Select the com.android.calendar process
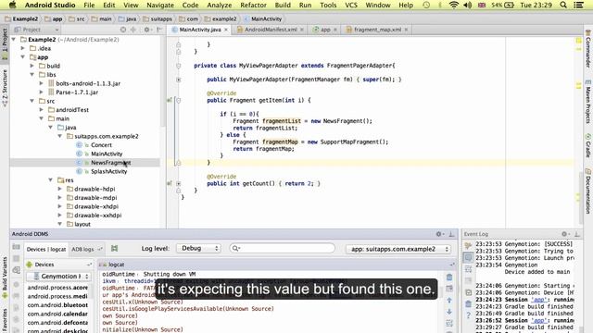Image resolution: width=593 pixels, height=333 pixels. click(57, 314)
